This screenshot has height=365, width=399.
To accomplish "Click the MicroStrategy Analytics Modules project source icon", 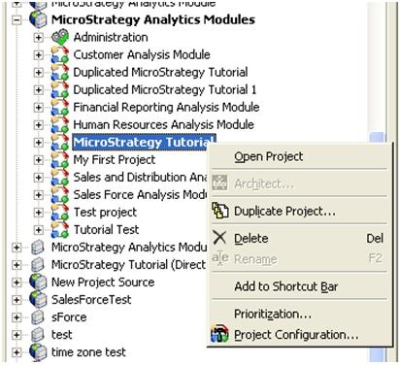I will coord(38,19).
